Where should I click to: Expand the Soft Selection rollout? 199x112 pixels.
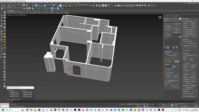coord(186,39)
